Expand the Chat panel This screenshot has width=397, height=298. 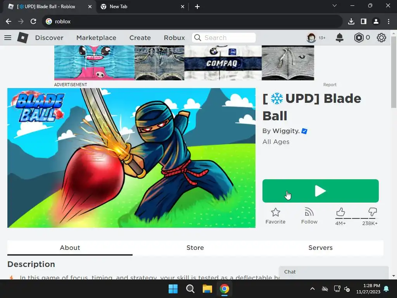click(334, 272)
